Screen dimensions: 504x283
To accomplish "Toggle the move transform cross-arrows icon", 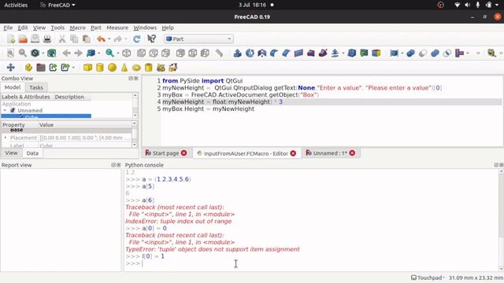I will [10, 68].
